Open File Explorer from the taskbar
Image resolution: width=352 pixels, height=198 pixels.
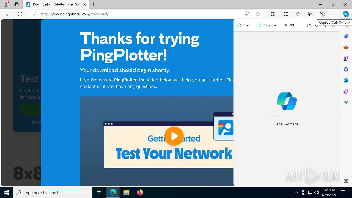pyautogui.click(x=126, y=193)
